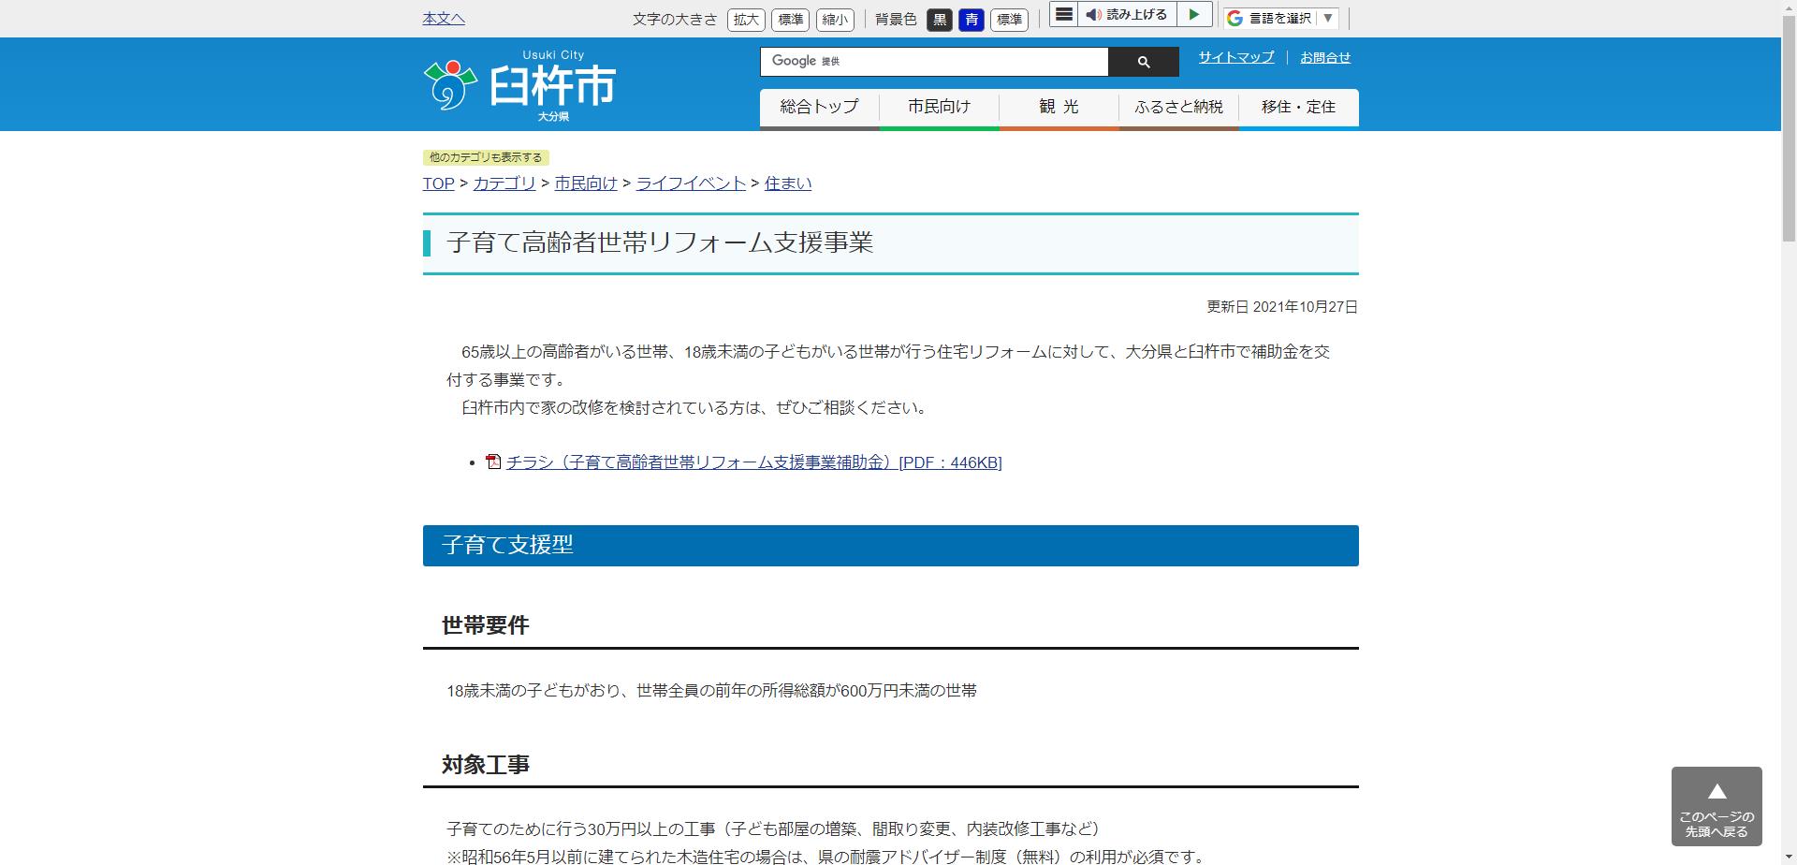Image resolution: width=1797 pixels, height=865 pixels.
Task: Open the ライフイベント breadcrumb link
Action: (x=691, y=183)
